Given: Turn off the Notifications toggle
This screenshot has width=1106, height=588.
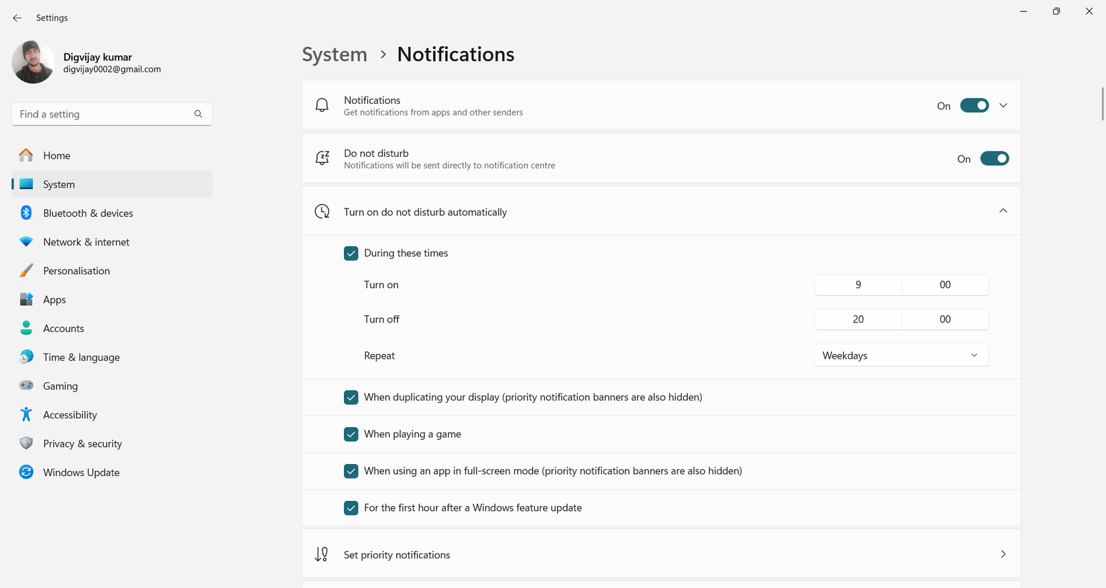Looking at the screenshot, I should 974,105.
